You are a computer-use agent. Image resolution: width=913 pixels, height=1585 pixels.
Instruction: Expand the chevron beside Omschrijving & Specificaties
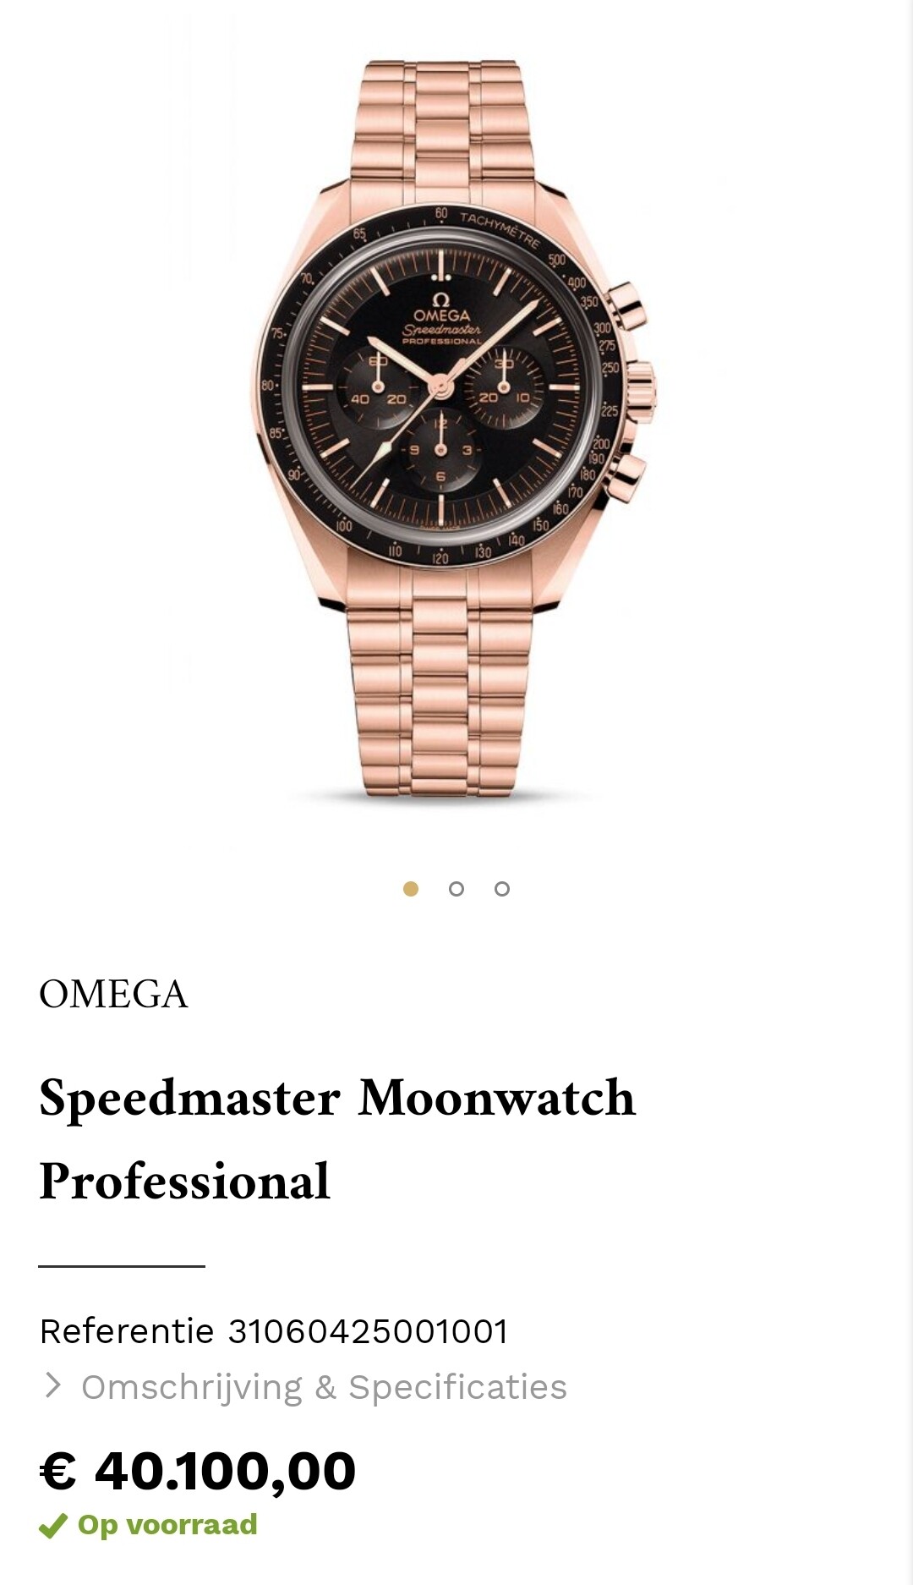pyautogui.click(x=52, y=1385)
